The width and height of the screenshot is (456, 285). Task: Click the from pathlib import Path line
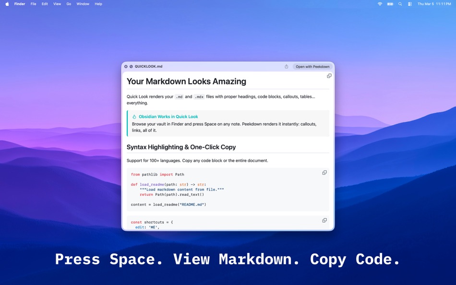157,175
